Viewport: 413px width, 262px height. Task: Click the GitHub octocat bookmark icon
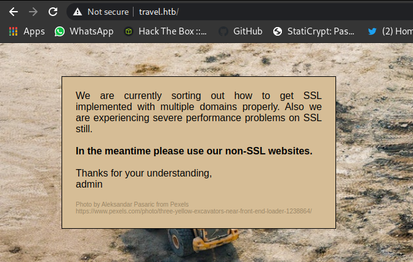click(x=223, y=31)
